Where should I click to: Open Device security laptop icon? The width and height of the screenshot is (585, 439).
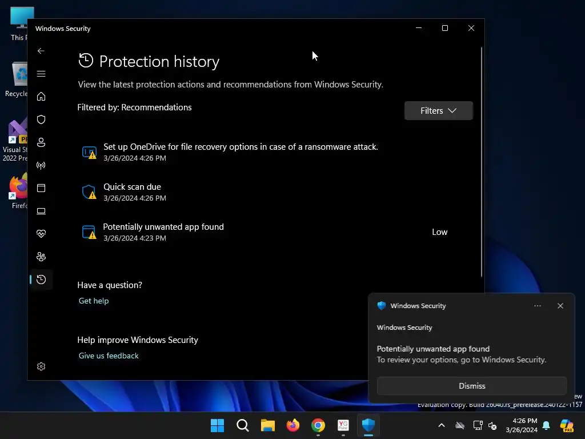coord(41,211)
